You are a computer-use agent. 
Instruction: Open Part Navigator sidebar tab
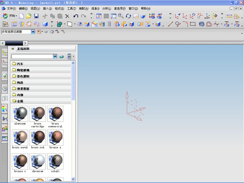pos(4,63)
